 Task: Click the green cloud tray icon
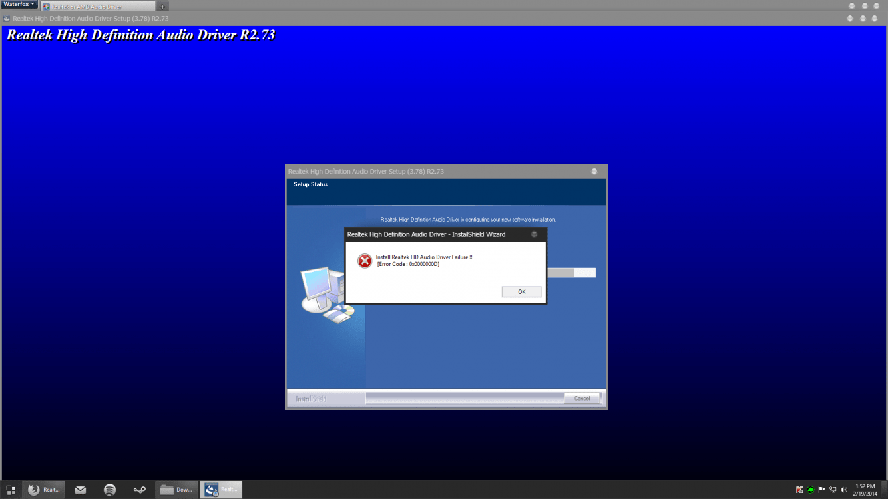[x=811, y=490]
